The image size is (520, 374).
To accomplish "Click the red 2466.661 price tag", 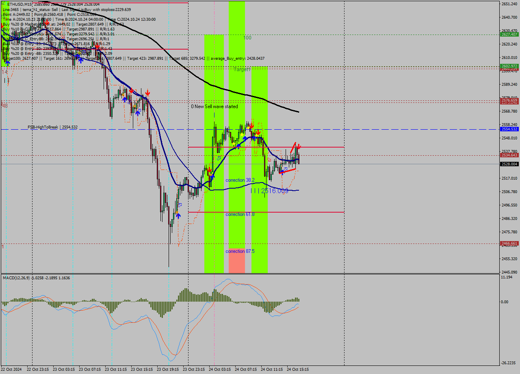I will click(x=509, y=244).
